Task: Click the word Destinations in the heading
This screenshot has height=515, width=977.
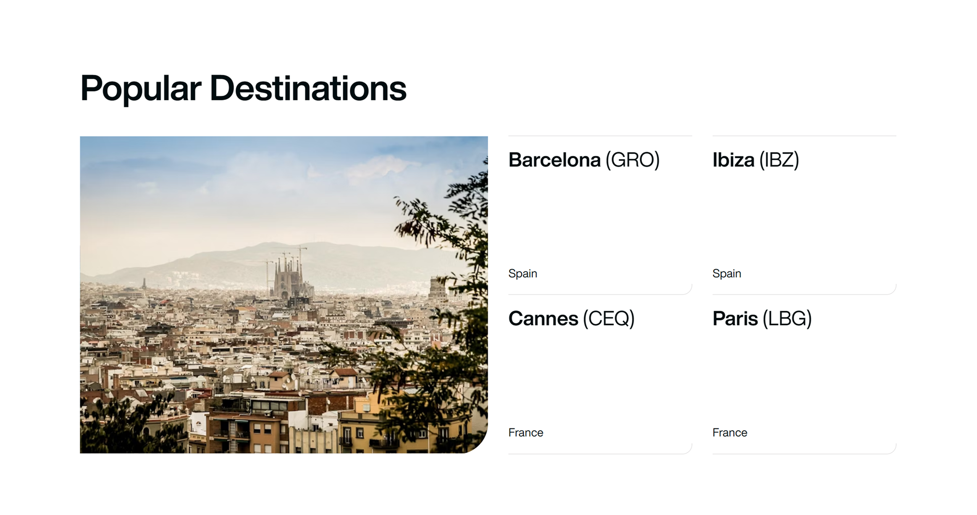Action: (x=308, y=88)
